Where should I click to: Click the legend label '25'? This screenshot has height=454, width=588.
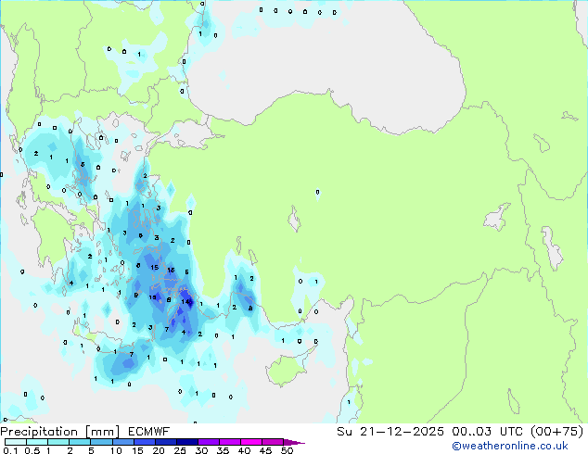click(x=180, y=450)
